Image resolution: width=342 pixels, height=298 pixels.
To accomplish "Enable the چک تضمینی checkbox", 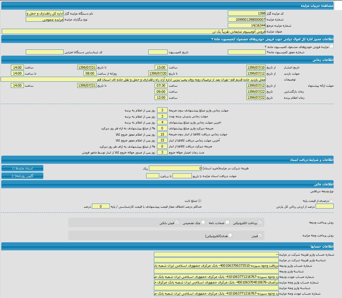I will click(x=203, y=222).
